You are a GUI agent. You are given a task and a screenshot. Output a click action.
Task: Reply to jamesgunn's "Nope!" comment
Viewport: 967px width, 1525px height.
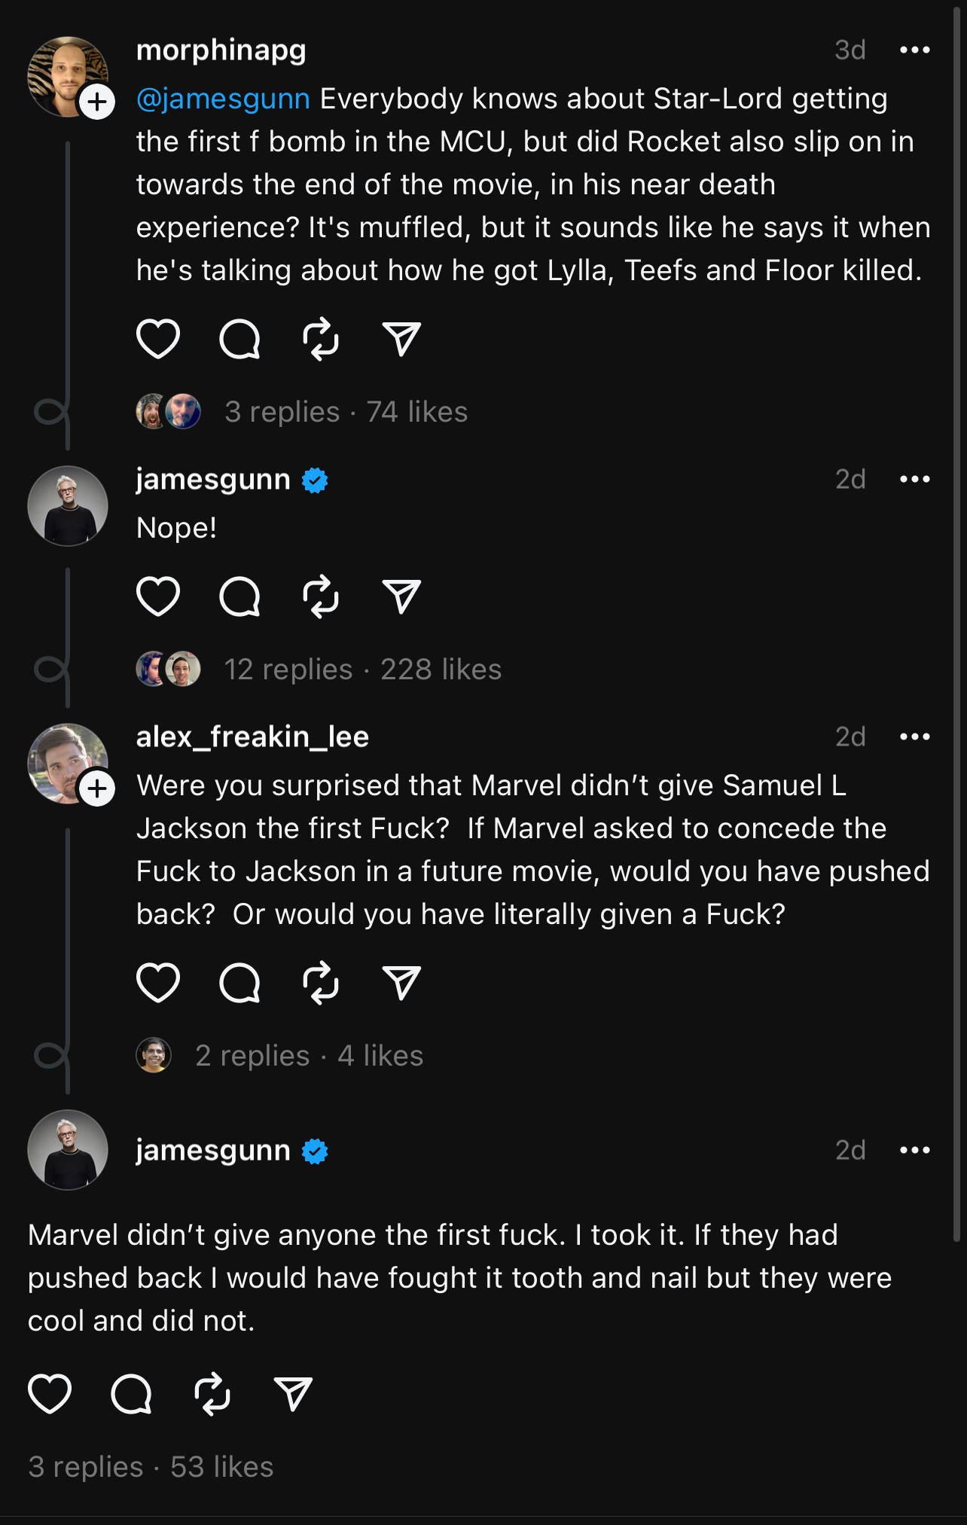[x=239, y=599]
